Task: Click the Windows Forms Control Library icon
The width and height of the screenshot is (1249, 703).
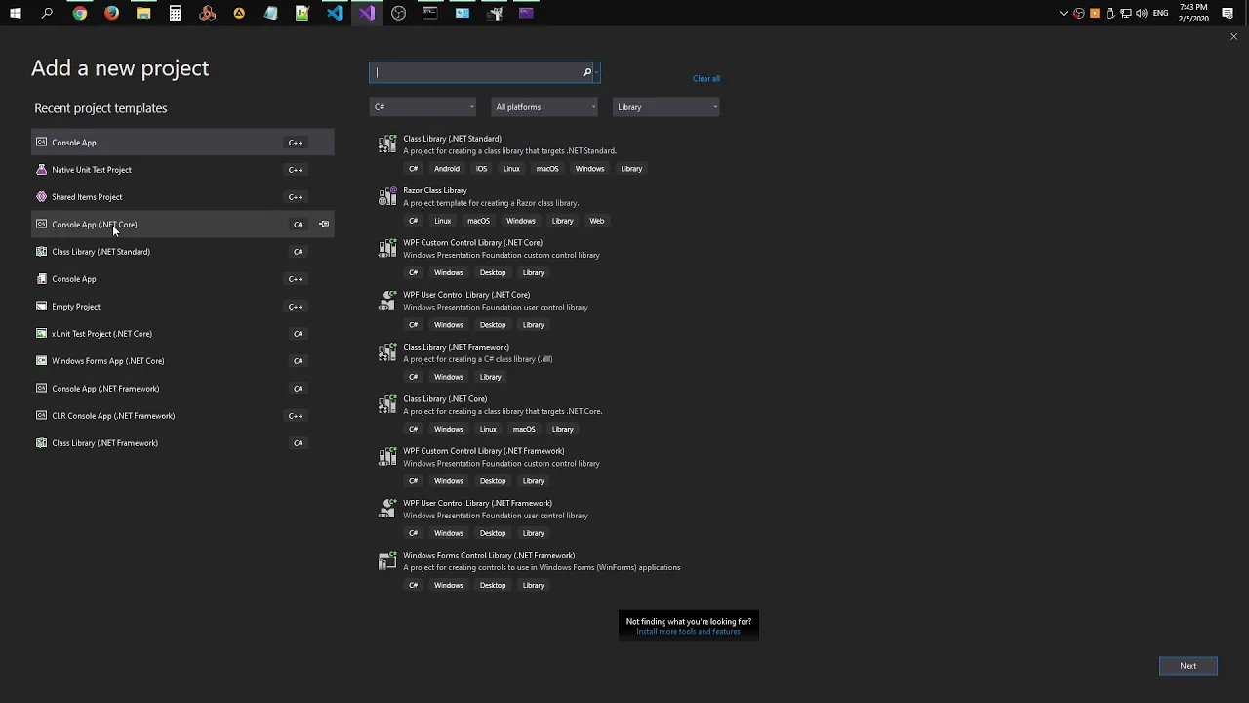Action: [387, 561]
